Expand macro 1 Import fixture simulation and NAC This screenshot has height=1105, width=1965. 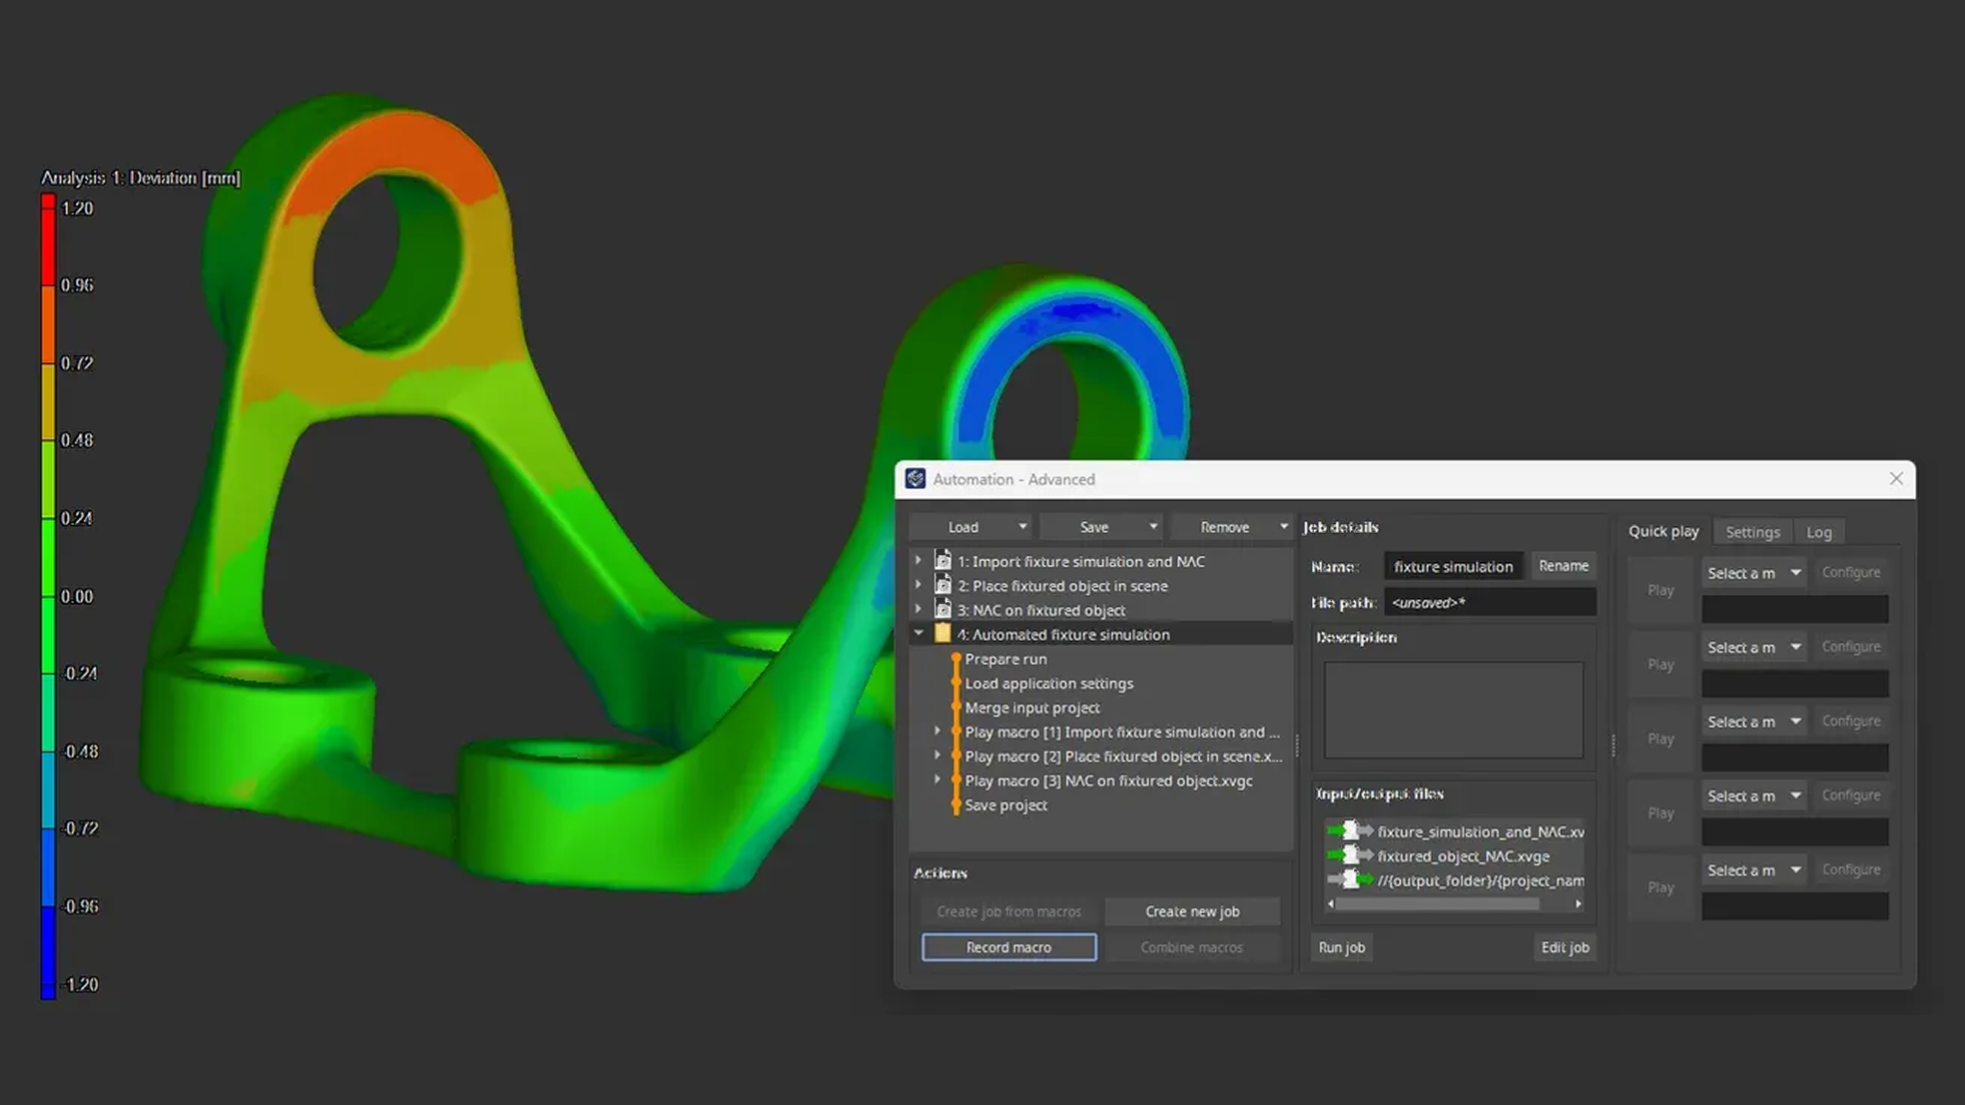pos(919,561)
